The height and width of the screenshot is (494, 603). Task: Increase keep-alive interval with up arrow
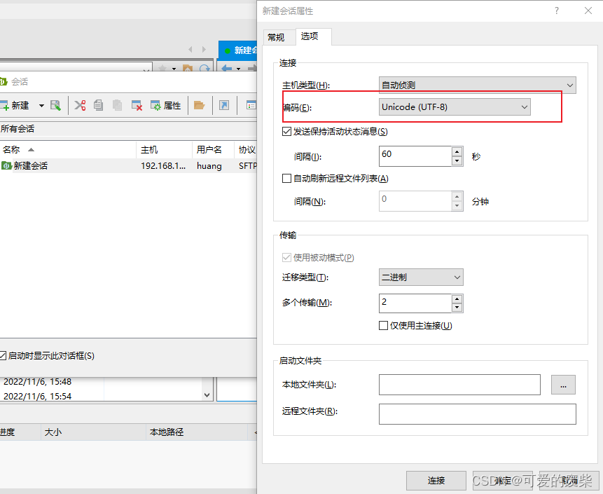457,151
